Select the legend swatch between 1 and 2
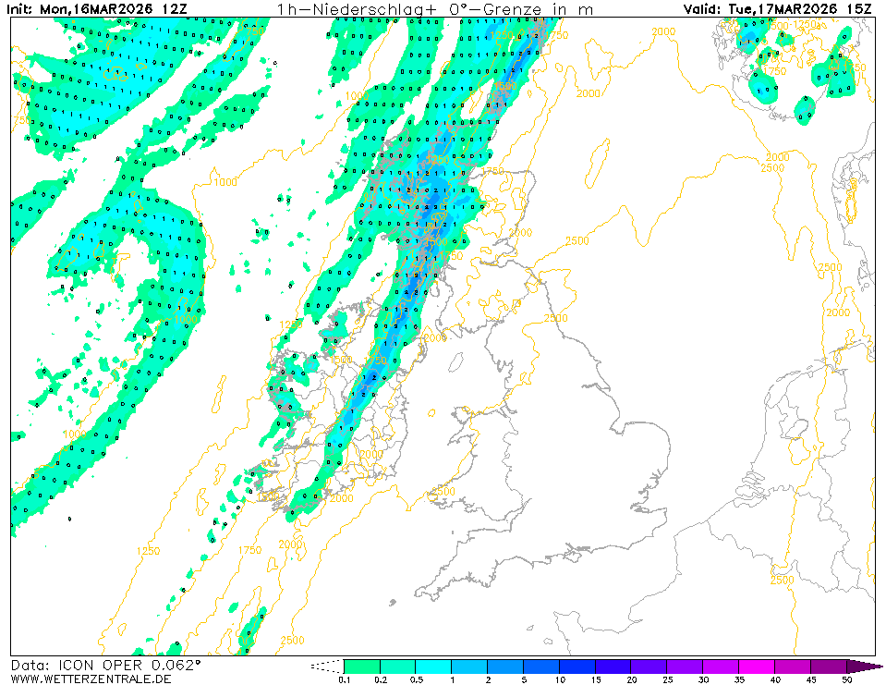Screen dimensions: 886x685 pos(469,666)
